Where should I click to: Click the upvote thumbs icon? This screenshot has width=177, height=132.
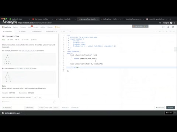point(8,40)
